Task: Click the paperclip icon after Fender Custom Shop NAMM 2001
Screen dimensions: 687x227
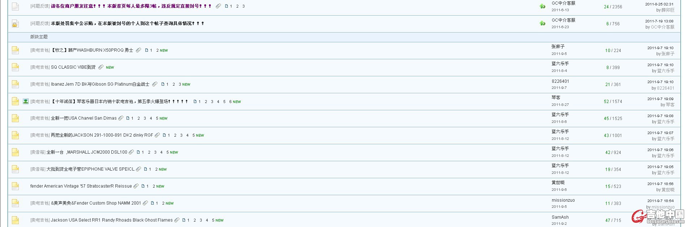Action: [x=145, y=203]
